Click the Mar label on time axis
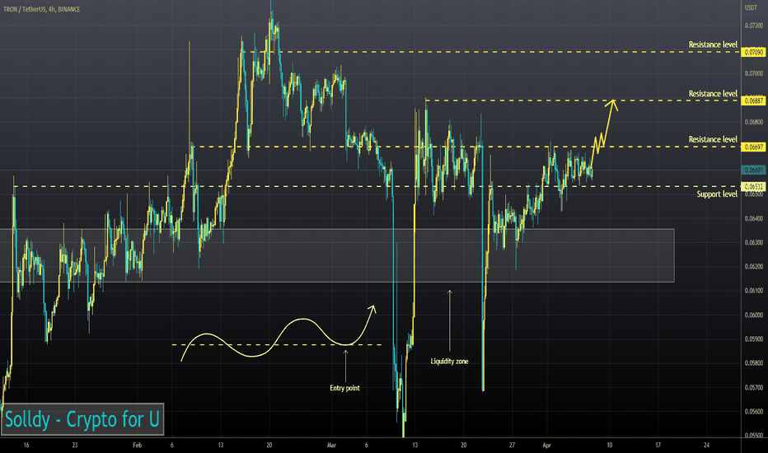This screenshot has height=453, width=768. [331, 445]
